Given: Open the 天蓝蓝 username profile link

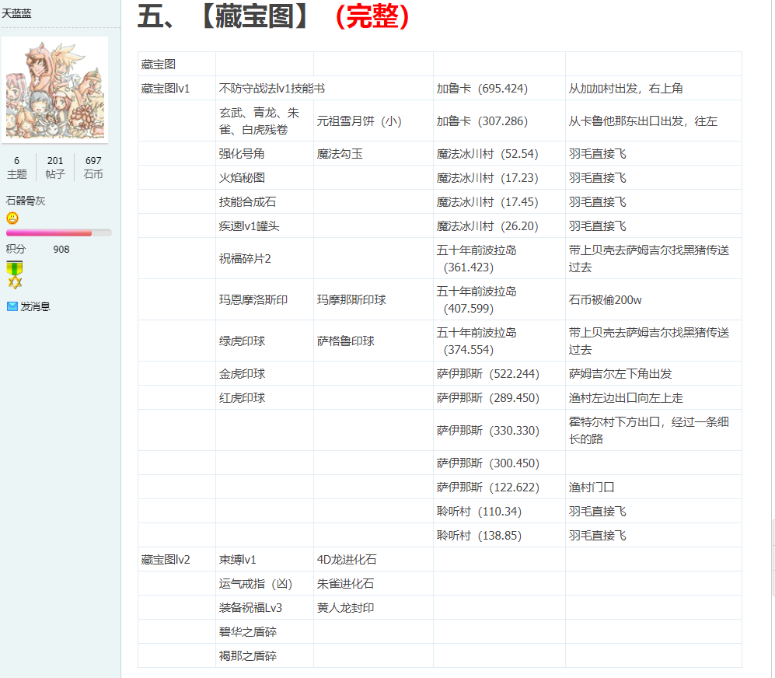Looking at the screenshot, I should tap(17, 13).
